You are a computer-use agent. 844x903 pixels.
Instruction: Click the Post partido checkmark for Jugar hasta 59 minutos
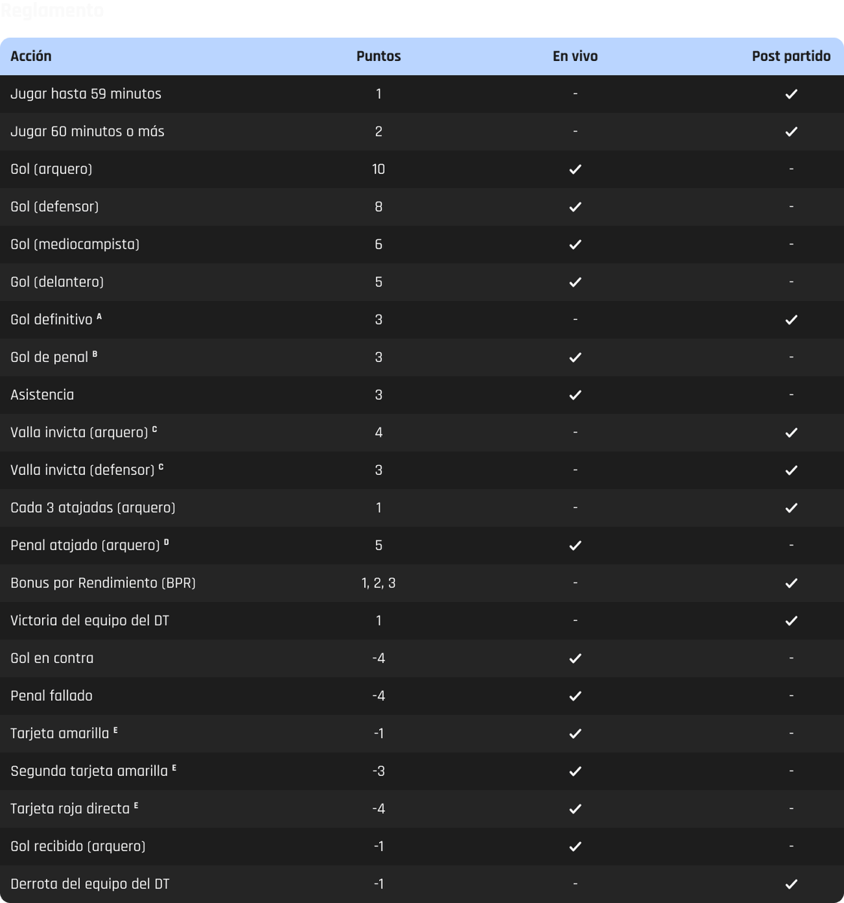[791, 94]
